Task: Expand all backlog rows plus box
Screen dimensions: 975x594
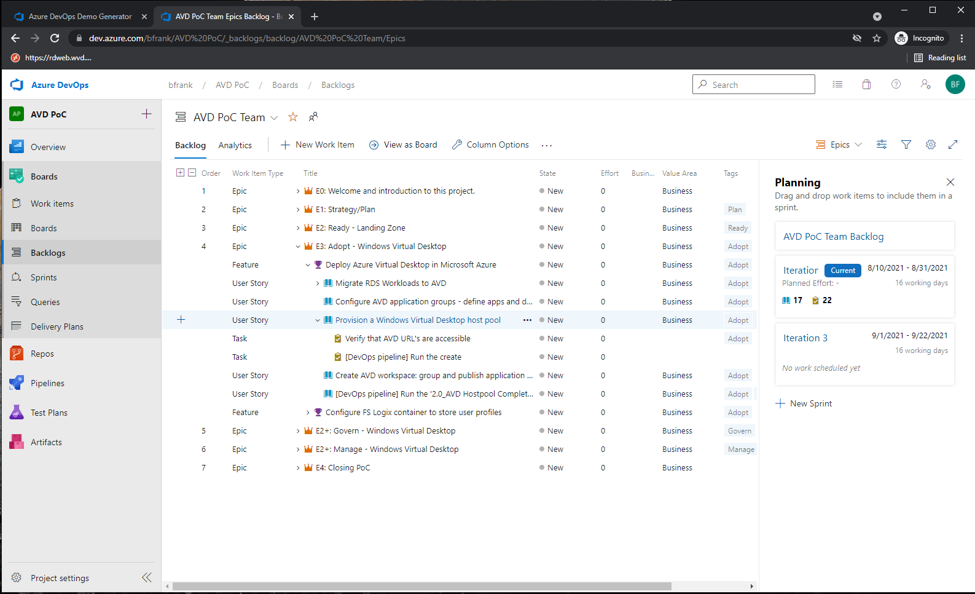Action: (x=180, y=173)
